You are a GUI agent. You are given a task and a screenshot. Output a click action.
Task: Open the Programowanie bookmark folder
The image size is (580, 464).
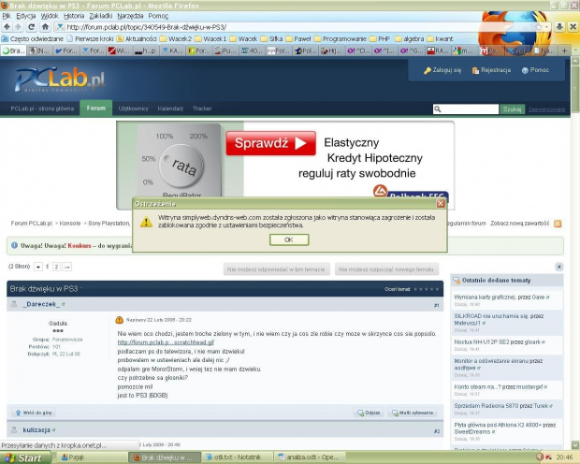pos(341,39)
